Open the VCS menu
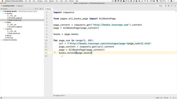Screen dimensions: 177x99 click(66, 1)
